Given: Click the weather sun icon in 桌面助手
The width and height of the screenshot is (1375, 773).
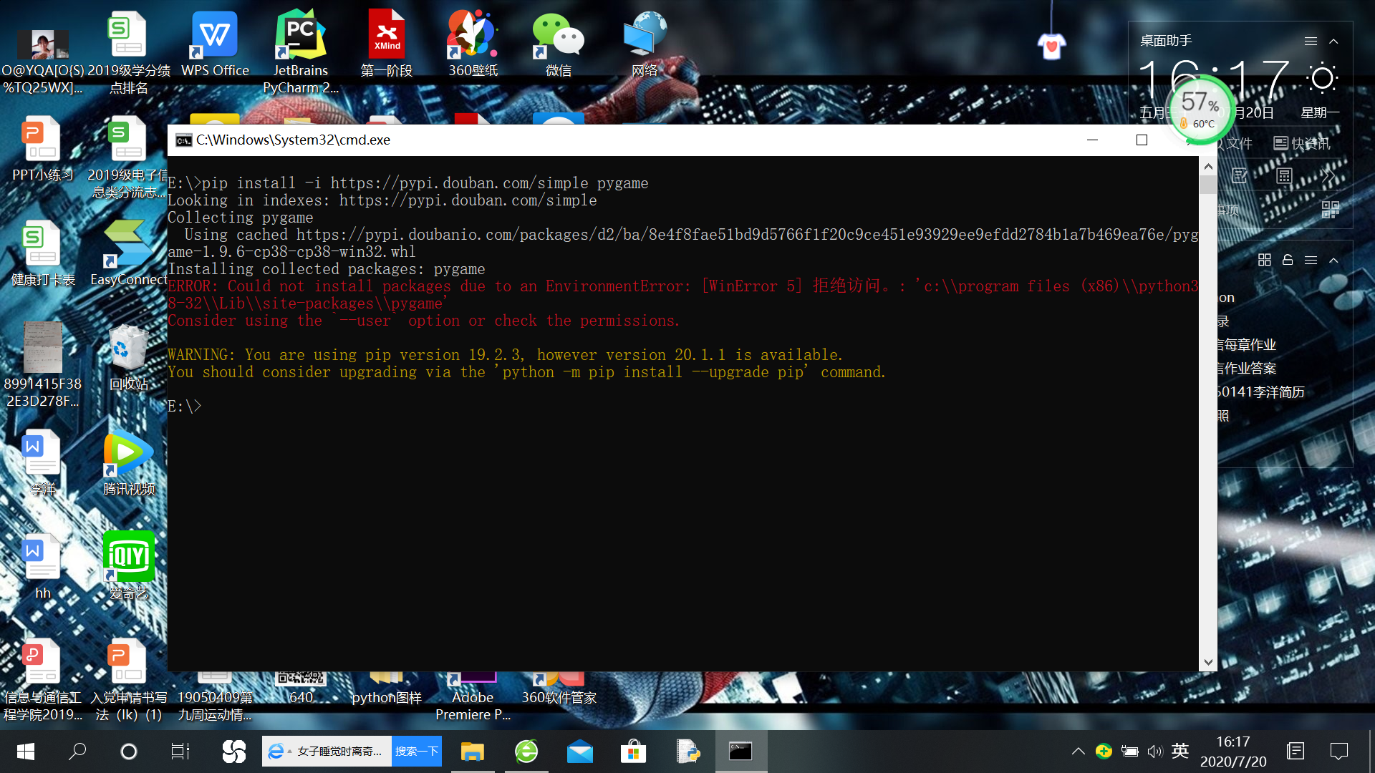Looking at the screenshot, I should tap(1323, 78).
